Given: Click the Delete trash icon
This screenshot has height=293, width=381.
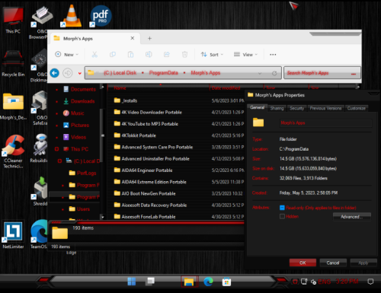Looking at the screenshot, I should click(x=184, y=54).
